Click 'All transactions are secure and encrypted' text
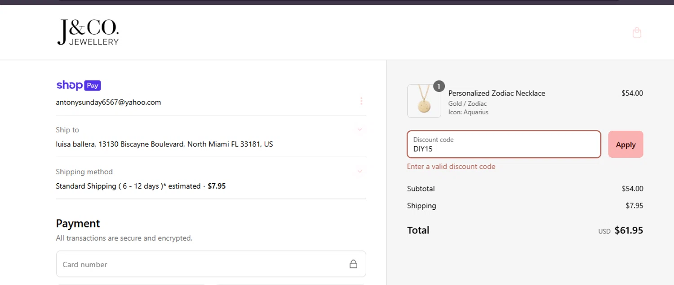The image size is (674, 285). pyautogui.click(x=124, y=238)
